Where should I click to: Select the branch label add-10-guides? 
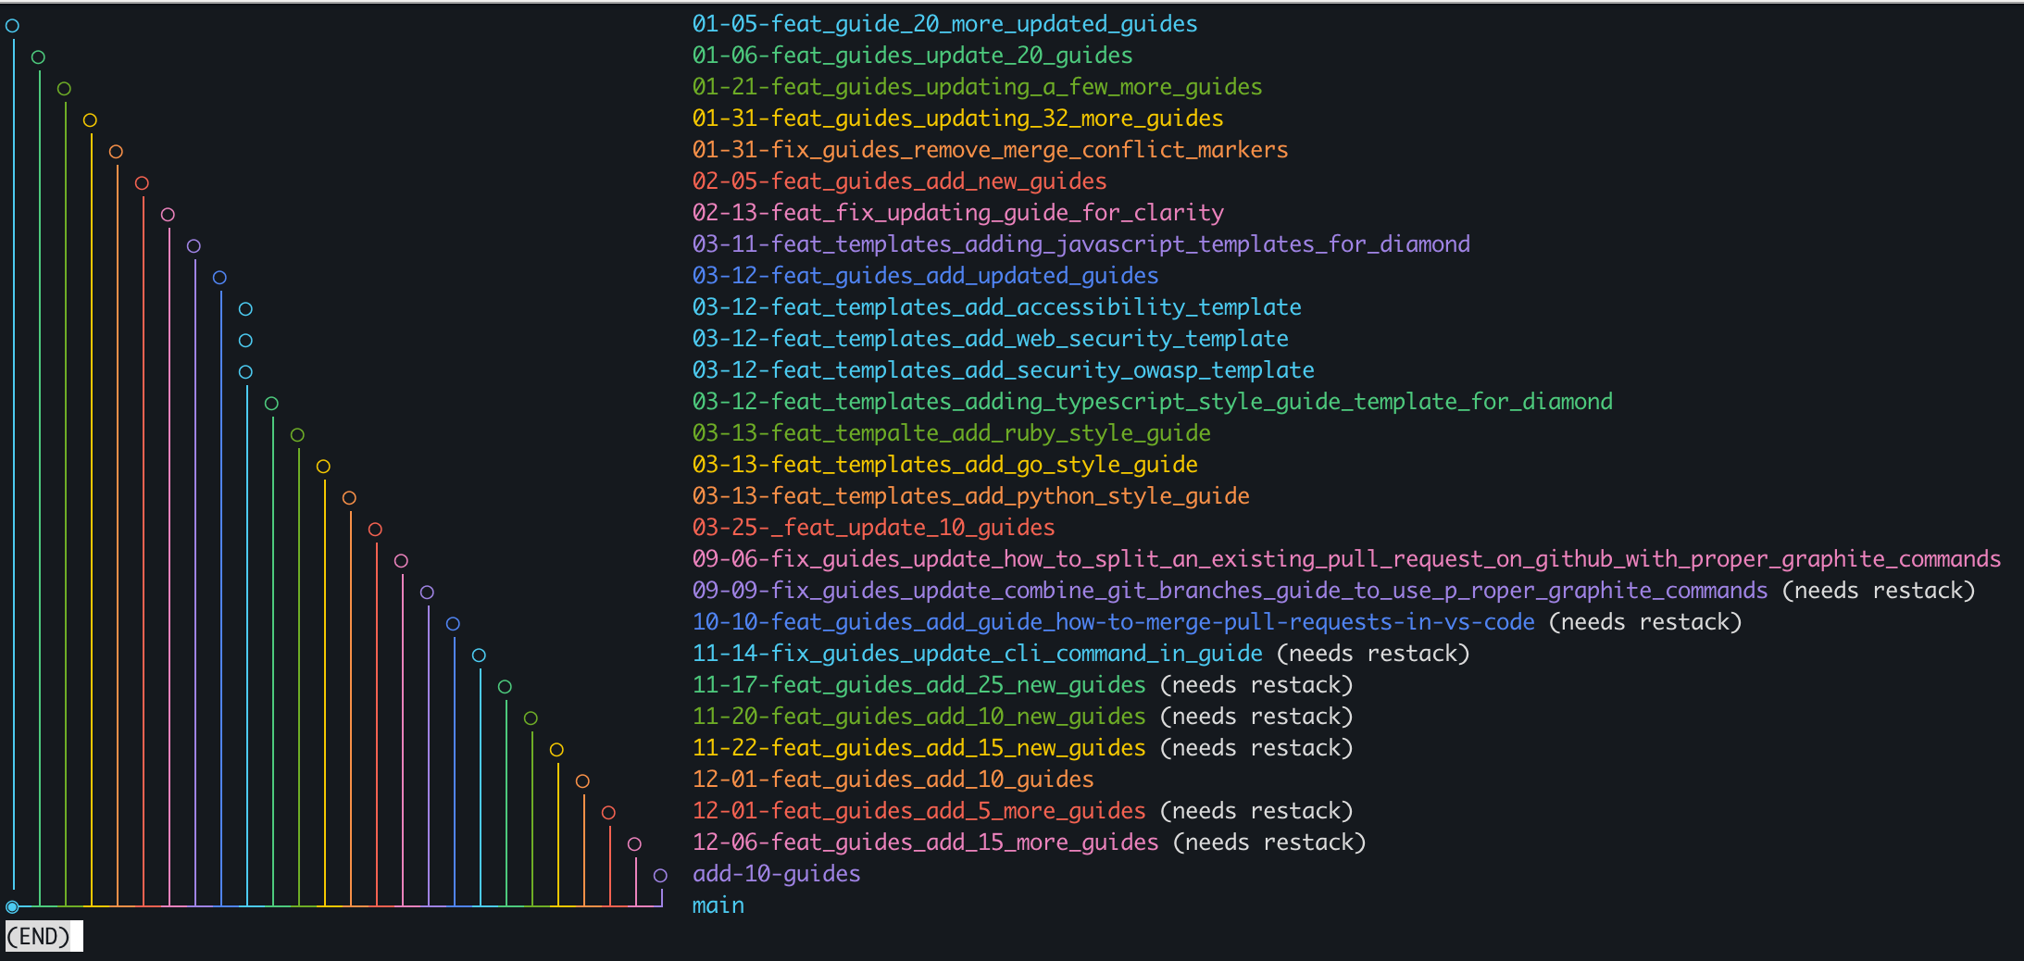click(x=776, y=873)
